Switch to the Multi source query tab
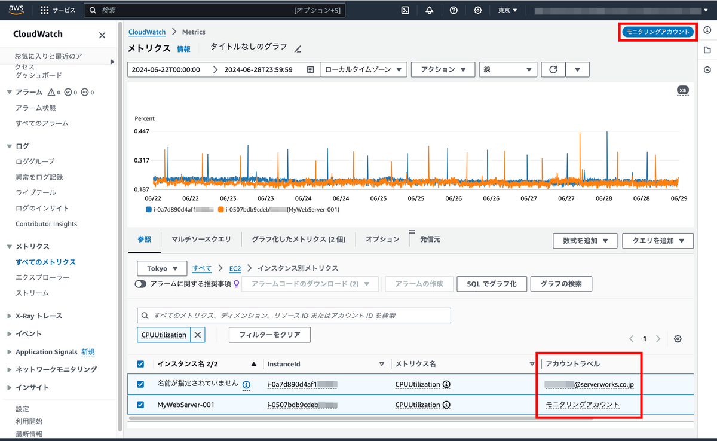The width and height of the screenshot is (717, 441). pyautogui.click(x=201, y=239)
